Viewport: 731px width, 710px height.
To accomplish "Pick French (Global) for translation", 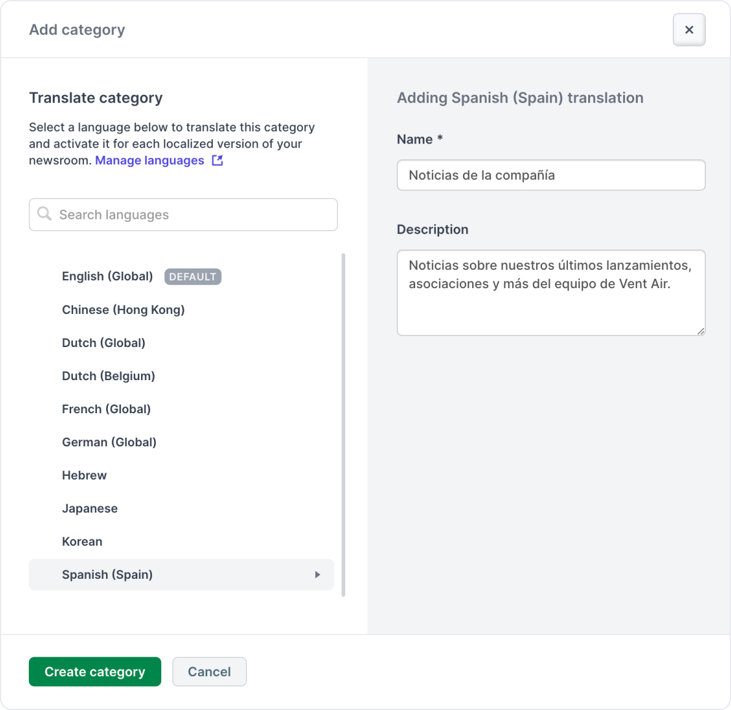I will click(x=182, y=410).
